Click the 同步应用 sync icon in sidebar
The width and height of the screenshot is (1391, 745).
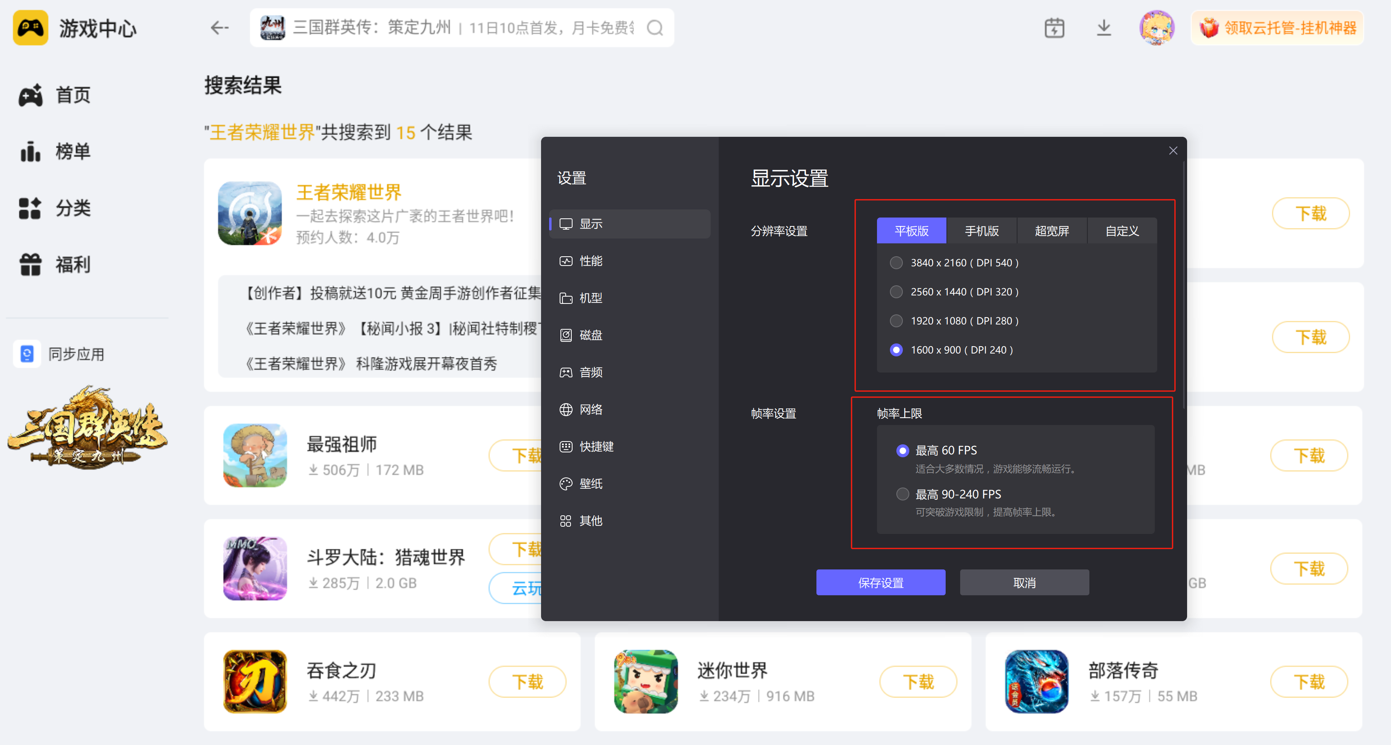coord(27,354)
